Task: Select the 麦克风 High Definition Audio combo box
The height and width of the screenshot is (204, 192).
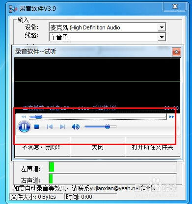Action: point(108,27)
